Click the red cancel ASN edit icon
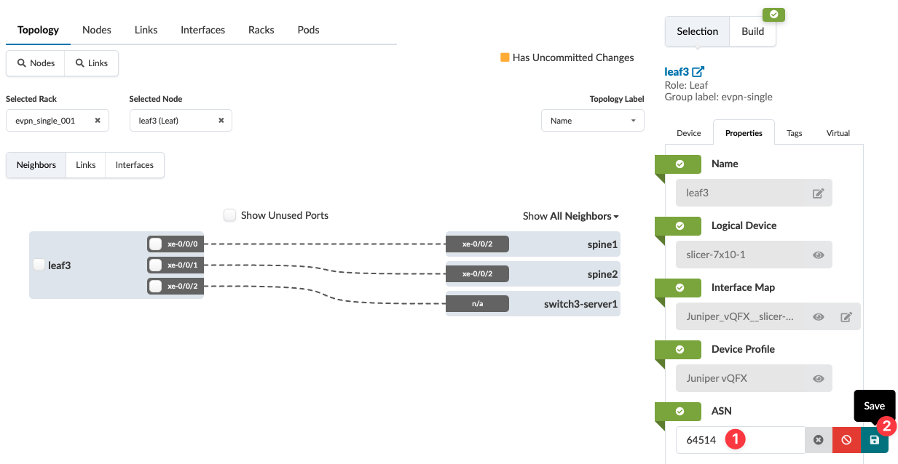The height and width of the screenshot is (464, 898). 846,440
